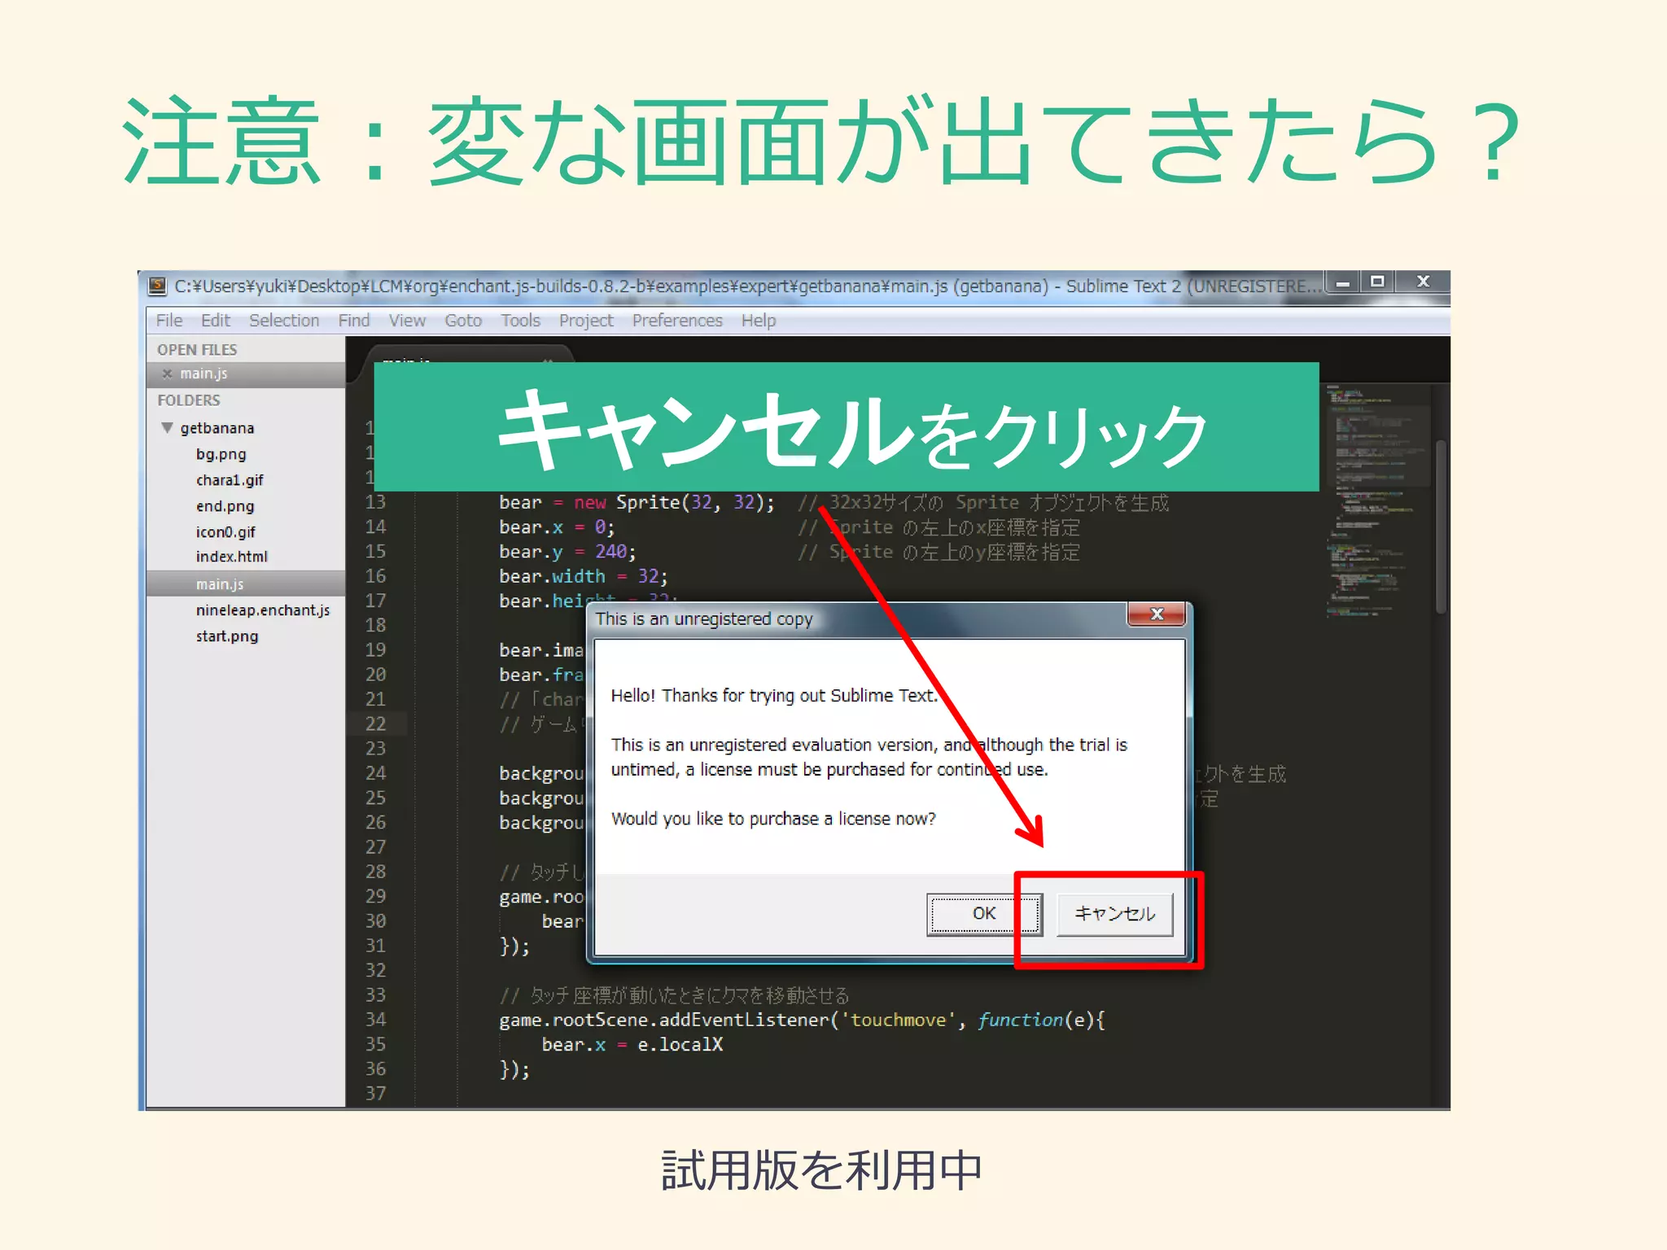Open end.png in the sidebar
Screen dimensions: 1667x1250
[225, 506]
